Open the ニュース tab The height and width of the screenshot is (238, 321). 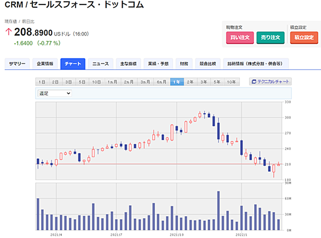(100, 64)
